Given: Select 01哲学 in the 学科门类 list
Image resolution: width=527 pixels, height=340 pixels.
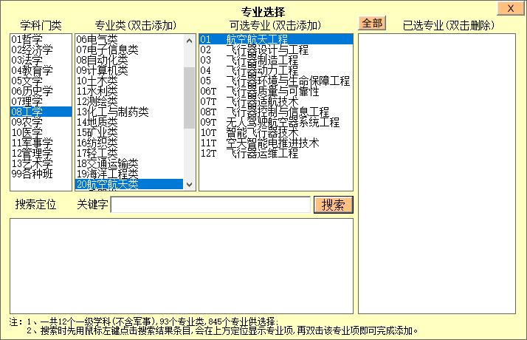Looking at the screenshot, I should pos(26,39).
